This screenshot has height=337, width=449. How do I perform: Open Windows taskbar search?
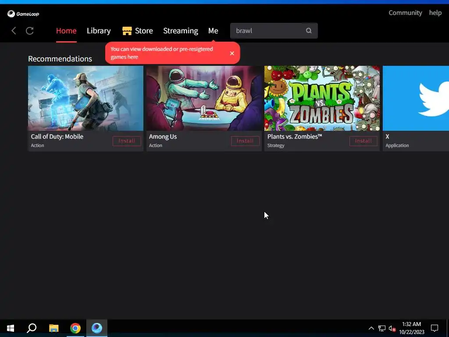(x=32, y=328)
